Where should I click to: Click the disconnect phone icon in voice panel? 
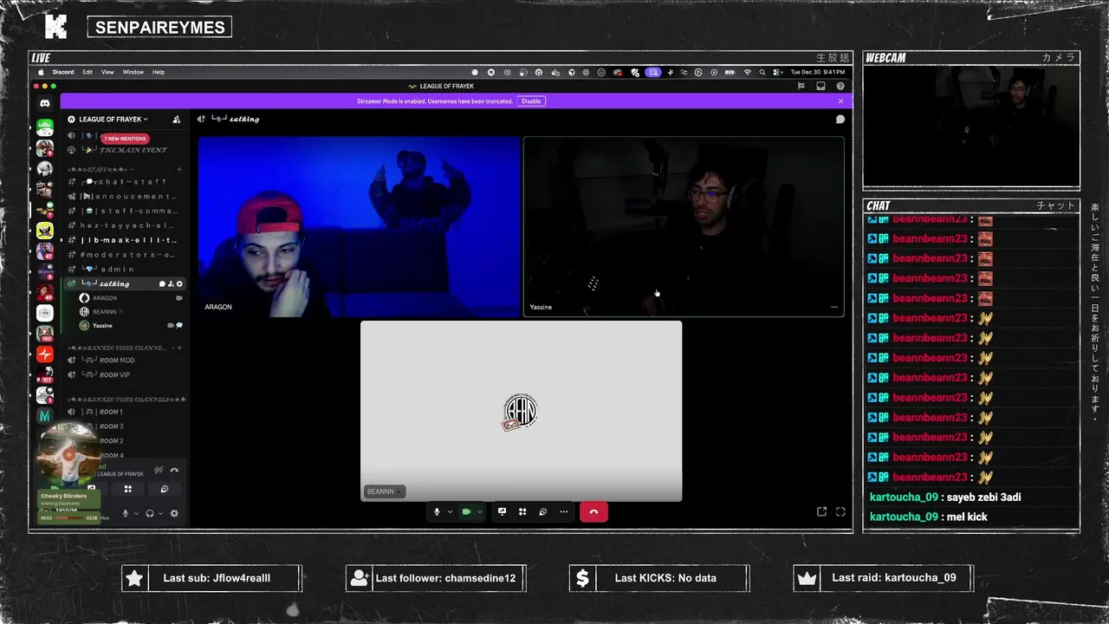click(x=174, y=471)
